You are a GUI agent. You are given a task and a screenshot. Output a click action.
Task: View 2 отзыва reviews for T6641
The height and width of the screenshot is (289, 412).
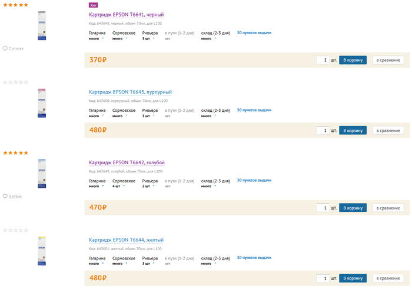(x=16, y=48)
